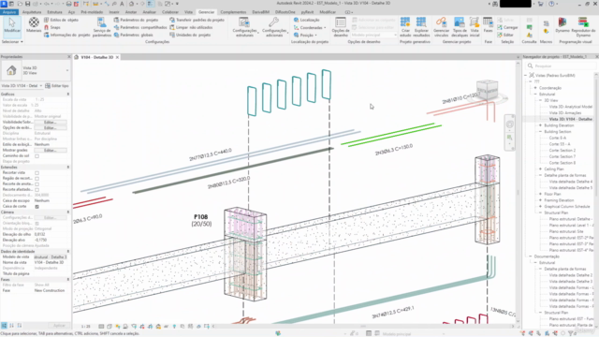The image size is (599, 337).
Task: Click the project browser Pesquisar search field
Action: [562, 66]
